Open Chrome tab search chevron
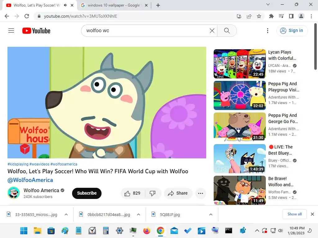 [268, 4]
